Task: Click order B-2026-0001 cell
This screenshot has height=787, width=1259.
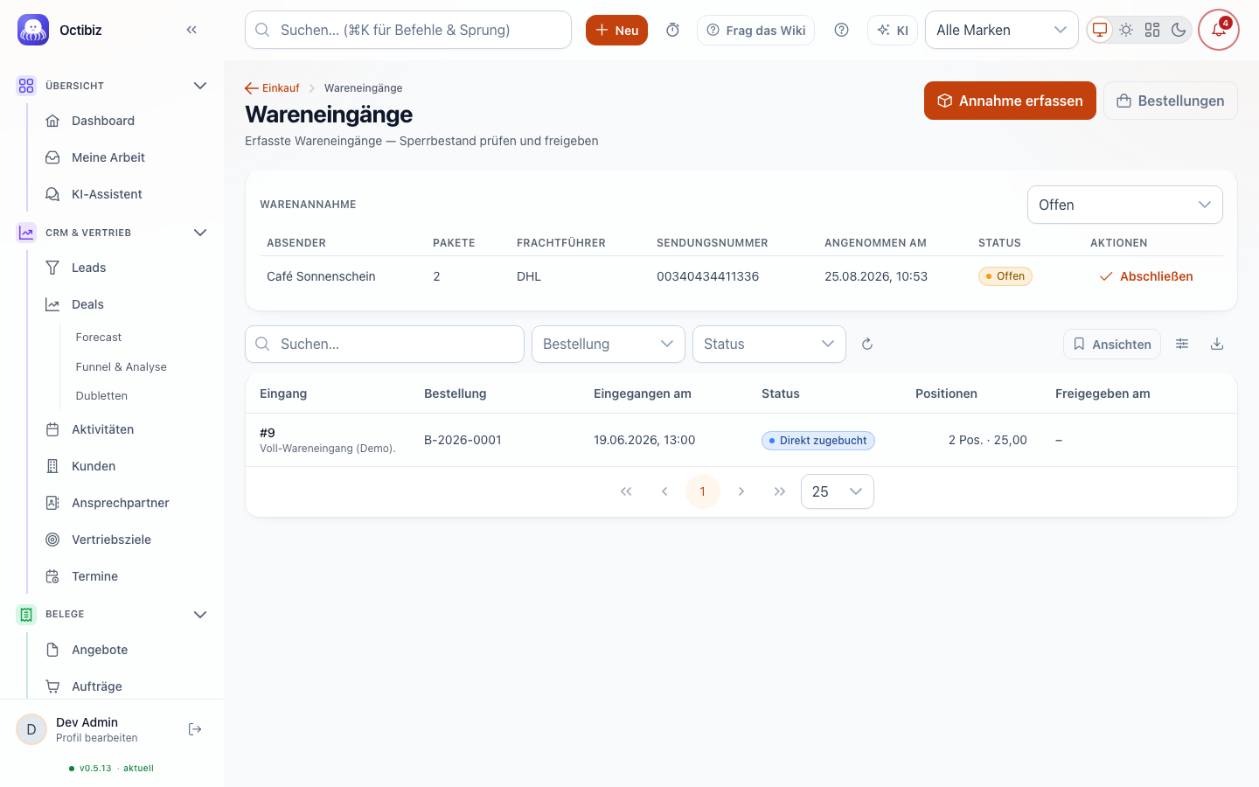Action: click(x=463, y=440)
